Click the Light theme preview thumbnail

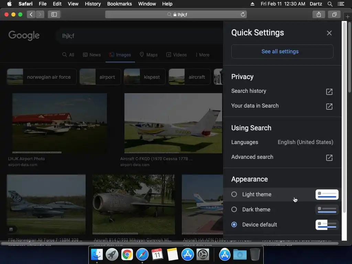coord(327,195)
